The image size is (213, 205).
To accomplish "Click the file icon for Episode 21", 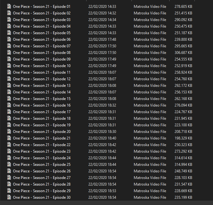I will tap(9, 138).
